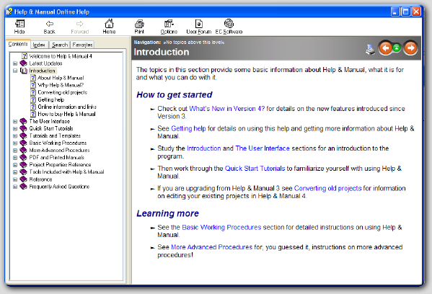Click the orange next topic arrow
The image size is (432, 294).
pyautogui.click(x=410, y=48)
